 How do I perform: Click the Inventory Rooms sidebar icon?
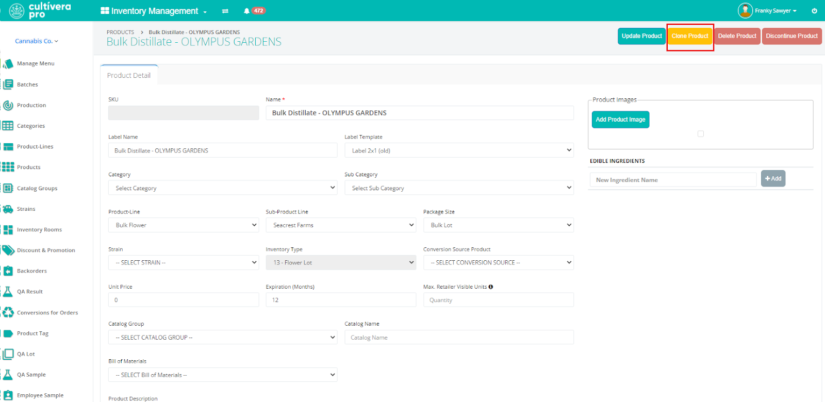(x=8, y=229)
